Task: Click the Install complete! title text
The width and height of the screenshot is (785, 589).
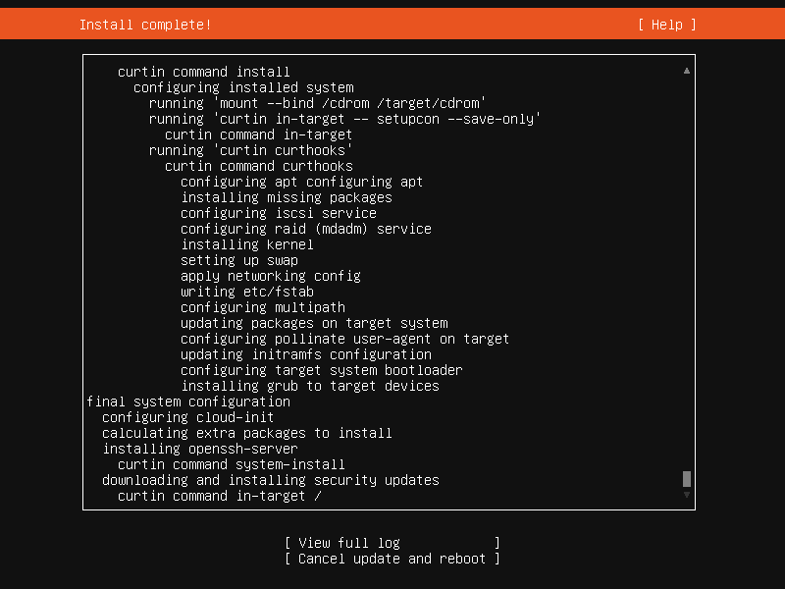Action: point(145,25)
